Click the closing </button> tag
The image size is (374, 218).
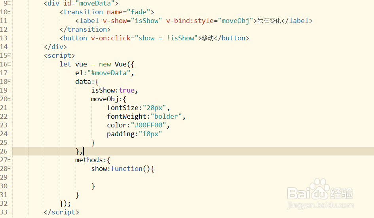click(232, 38)
